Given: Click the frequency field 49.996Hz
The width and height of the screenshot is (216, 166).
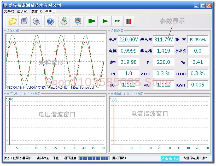Looking at the screenshot, I should [198, 40].
